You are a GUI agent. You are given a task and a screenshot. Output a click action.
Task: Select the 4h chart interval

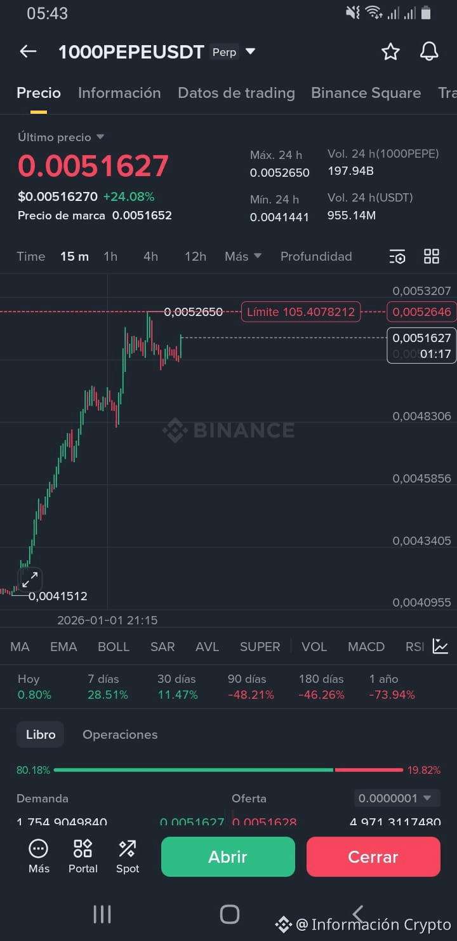click(150, 256)
